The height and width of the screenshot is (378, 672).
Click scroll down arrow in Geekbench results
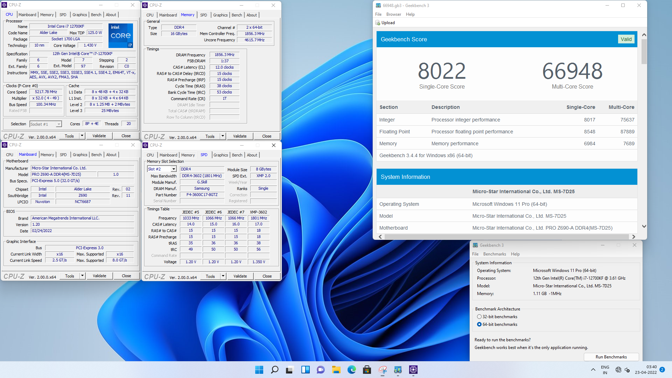pyautogui.click(x=644, y=226)
